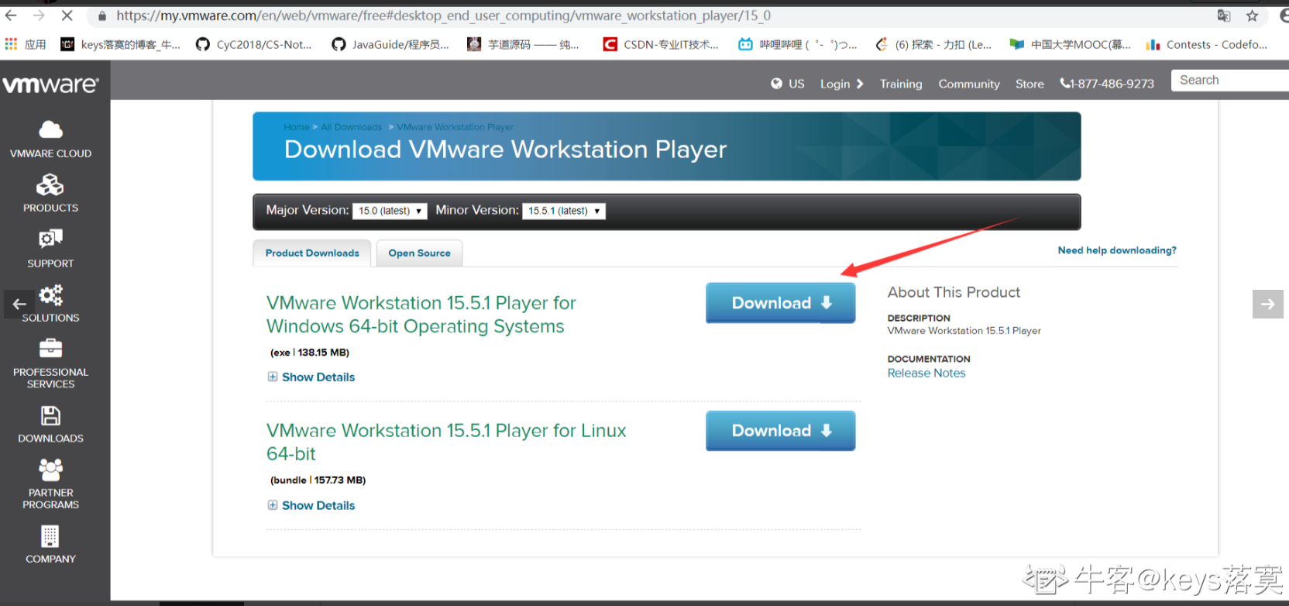Viewport: 1289px width, 606px height.
Task: Download Workstation Player for Windows 64-bit
Action: tap(781, 303)
